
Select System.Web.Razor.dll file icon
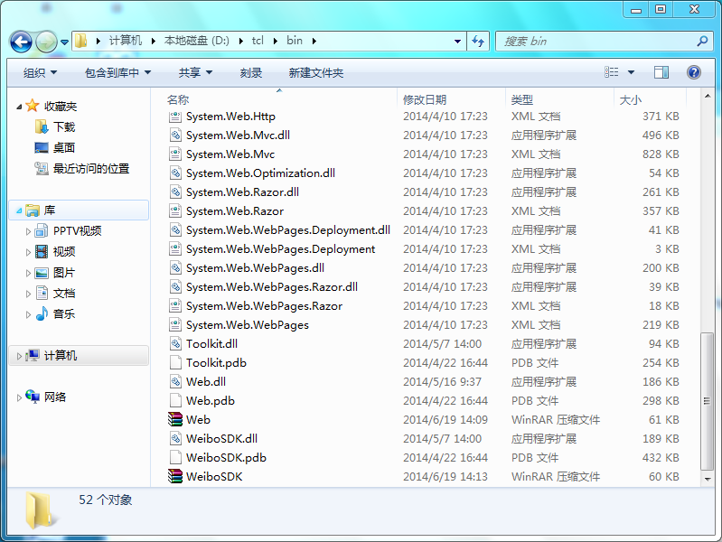(175, 192)
